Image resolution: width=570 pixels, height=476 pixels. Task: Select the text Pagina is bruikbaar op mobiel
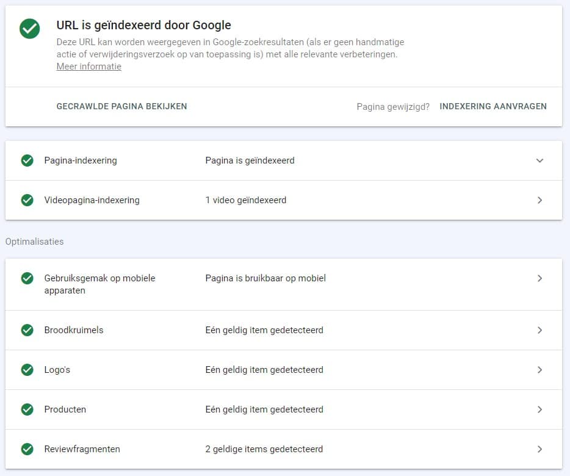tap(265, 278)
